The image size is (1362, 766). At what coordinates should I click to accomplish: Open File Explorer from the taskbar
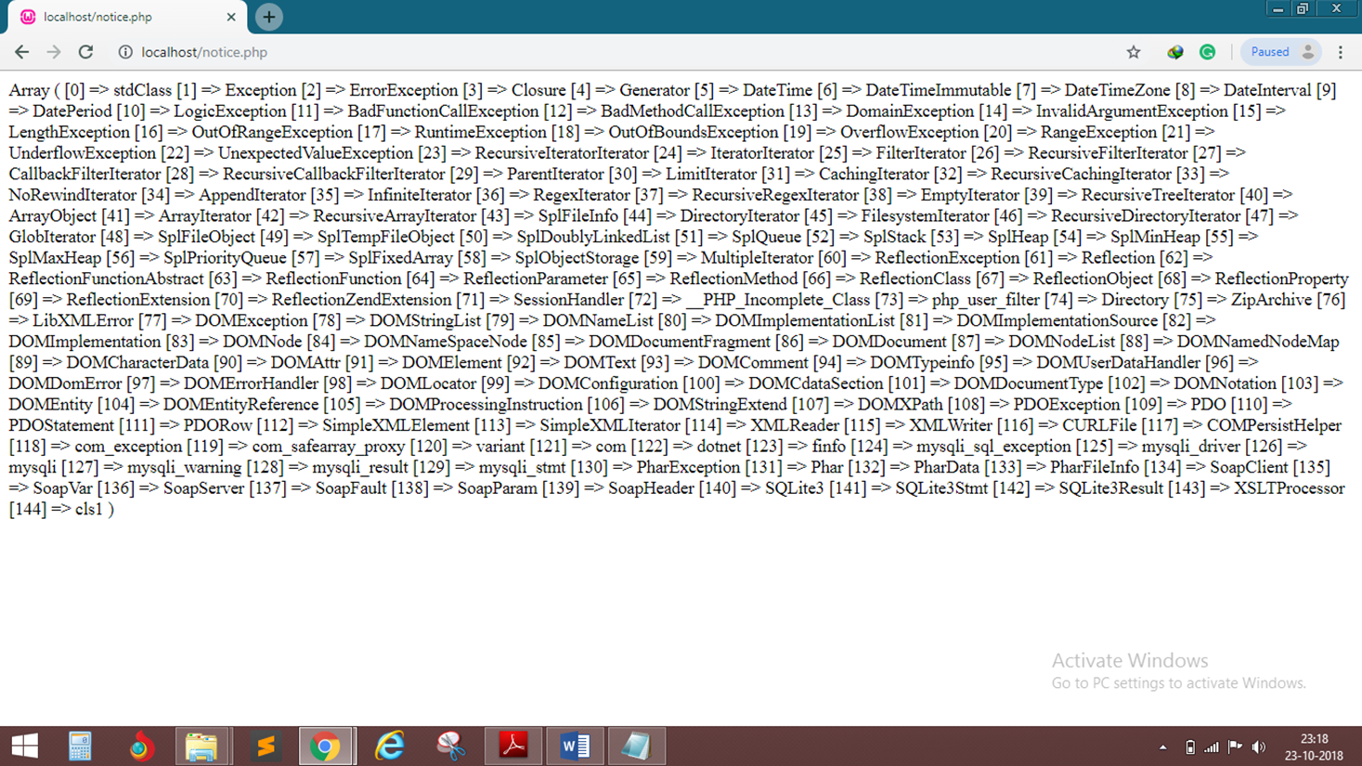click(x=201, y=747)
